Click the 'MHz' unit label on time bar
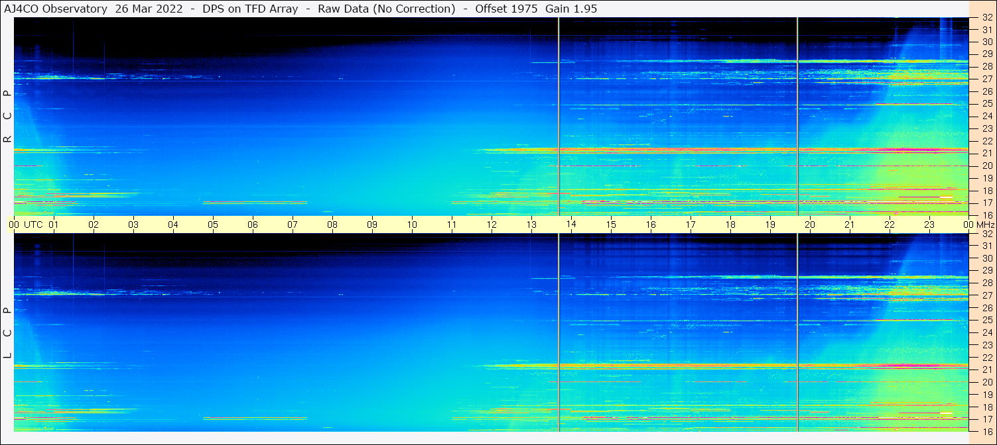Viewport: 997px width, 445px height. (984, 224)
